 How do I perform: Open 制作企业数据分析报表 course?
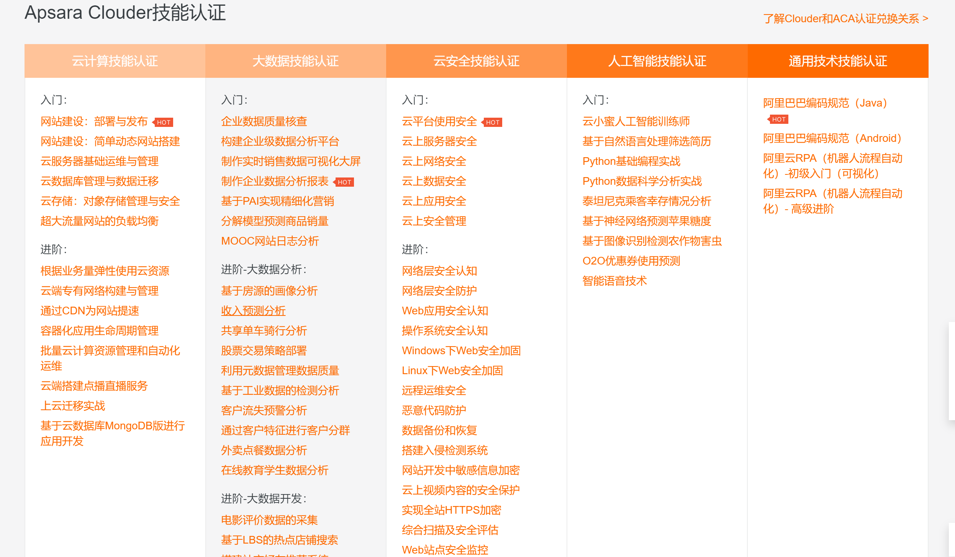pos(275,181)
